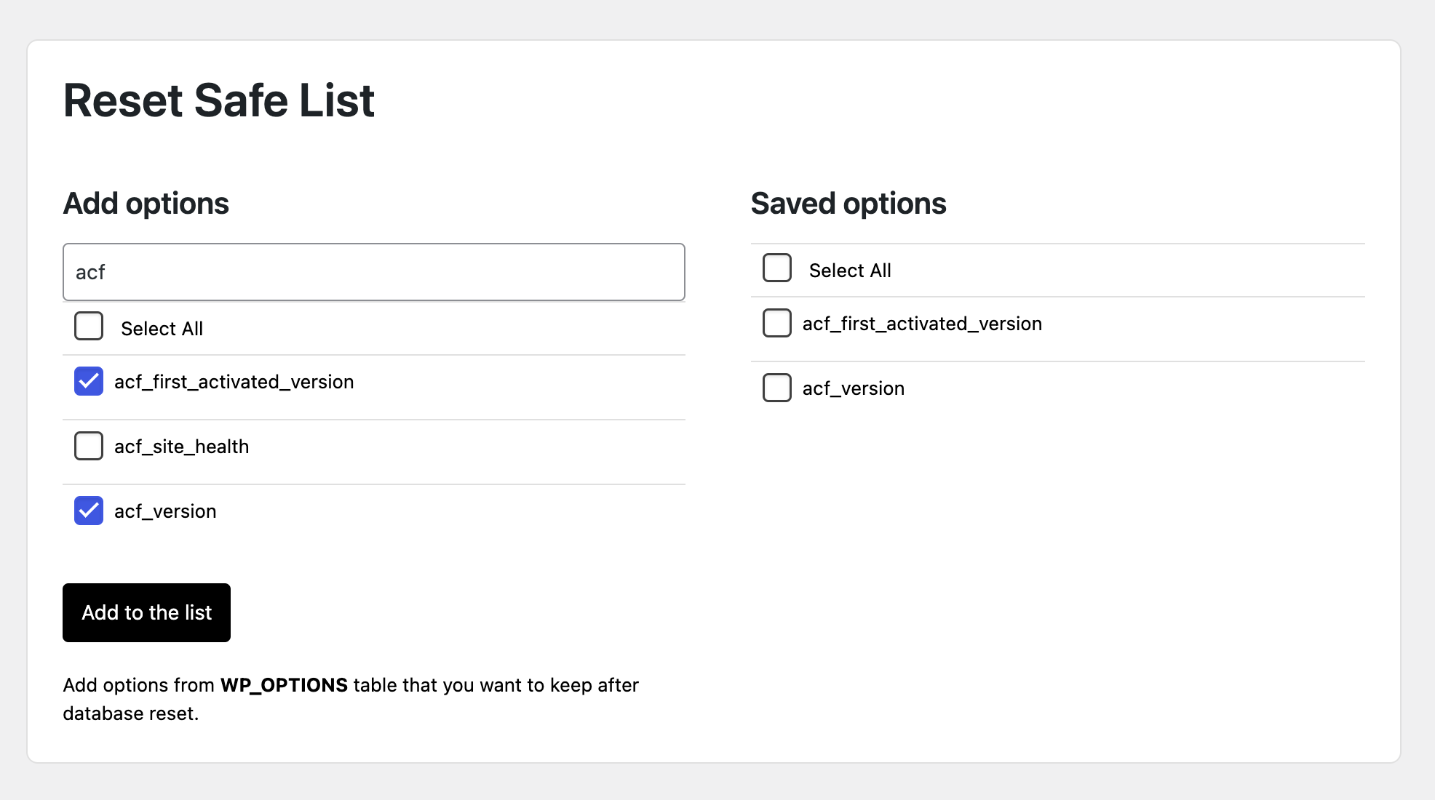The image size is (1435, 800).
Task: Click the Select All label under Saved options
Action: tap(850, 271)
